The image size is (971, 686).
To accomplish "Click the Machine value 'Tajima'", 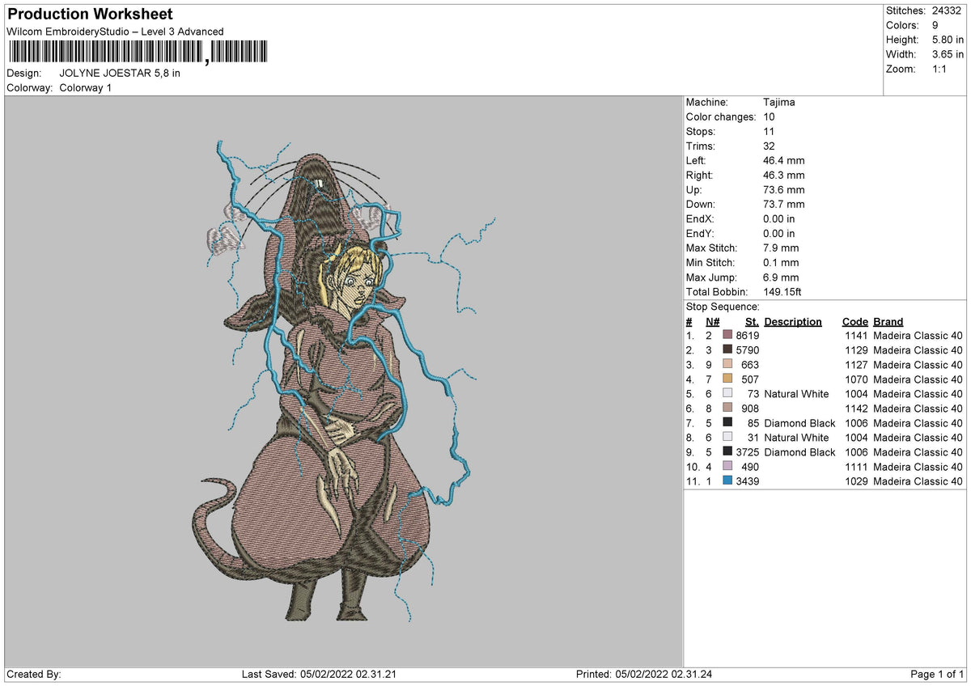I will tap(779, 102).
